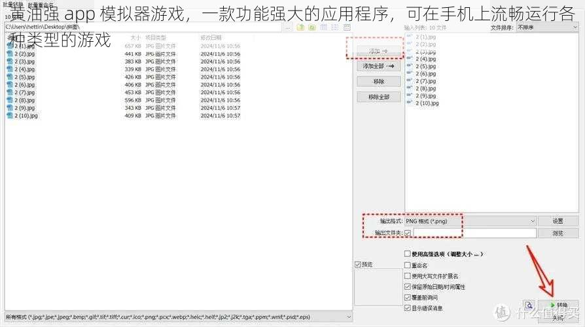Click the 移除 button
The height and width of the screenshot is (327, 585).
[378, 81]
